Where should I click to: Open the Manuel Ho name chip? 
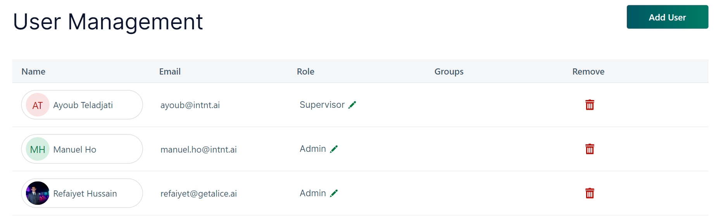[x=75, y=149]
